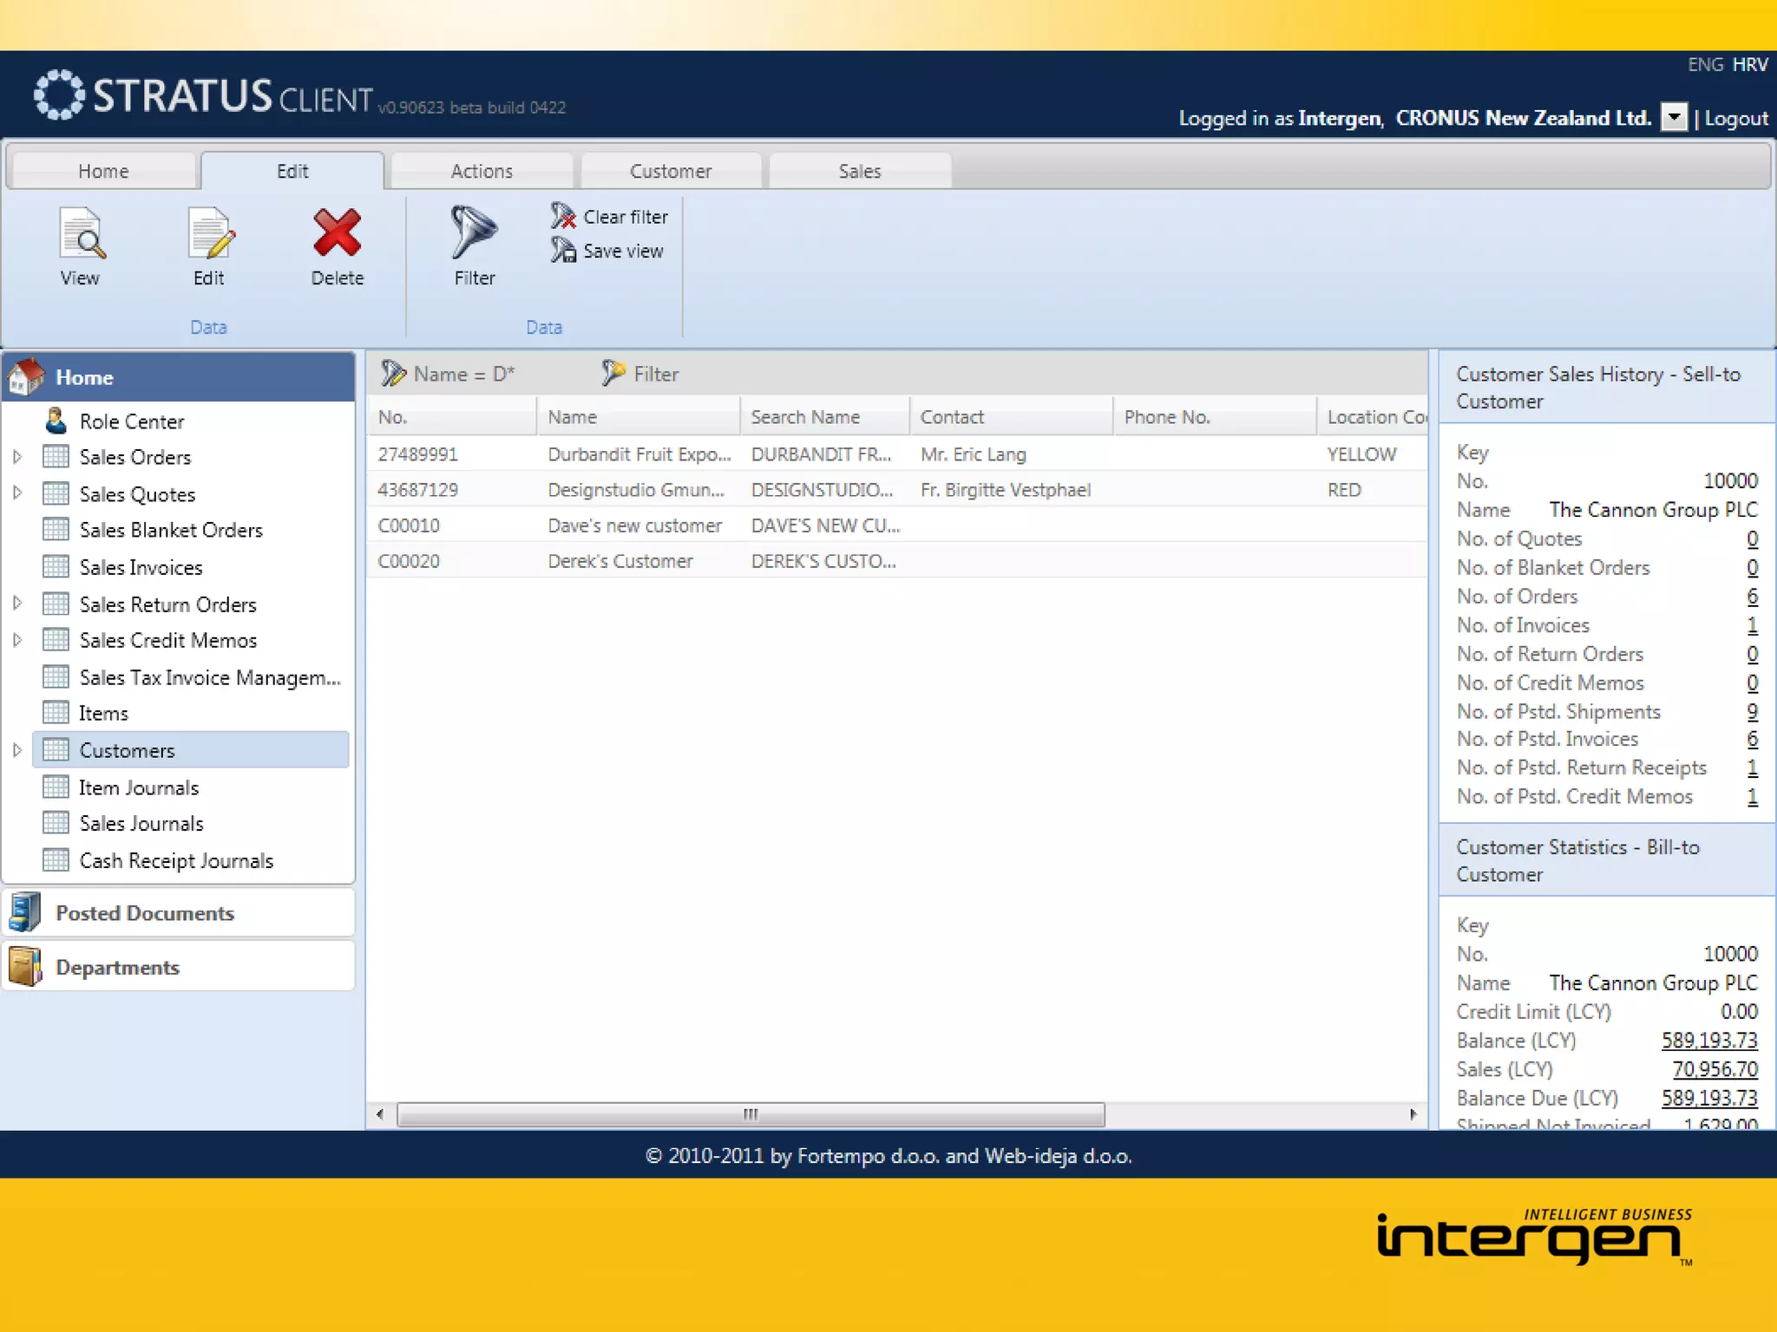Click the Sales Invoices grid icon
This screenshot has width=1777, height=1332.
tap(56, 567)
